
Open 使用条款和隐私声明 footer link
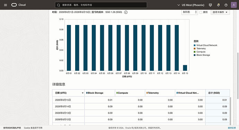pyautogui.click(x=12, y=128)
